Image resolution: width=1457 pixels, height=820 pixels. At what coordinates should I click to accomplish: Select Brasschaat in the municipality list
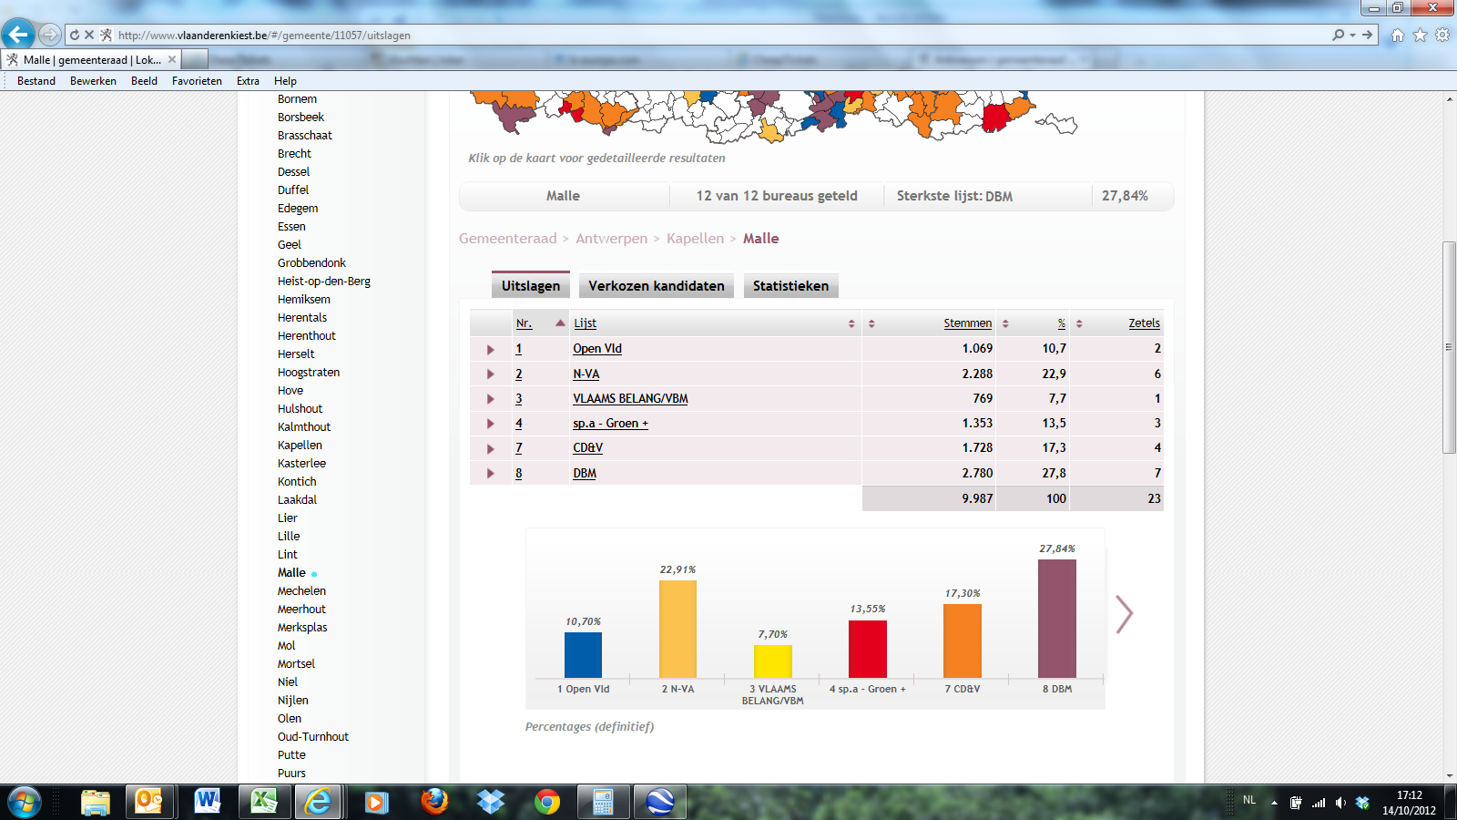[x=305, y=136]
